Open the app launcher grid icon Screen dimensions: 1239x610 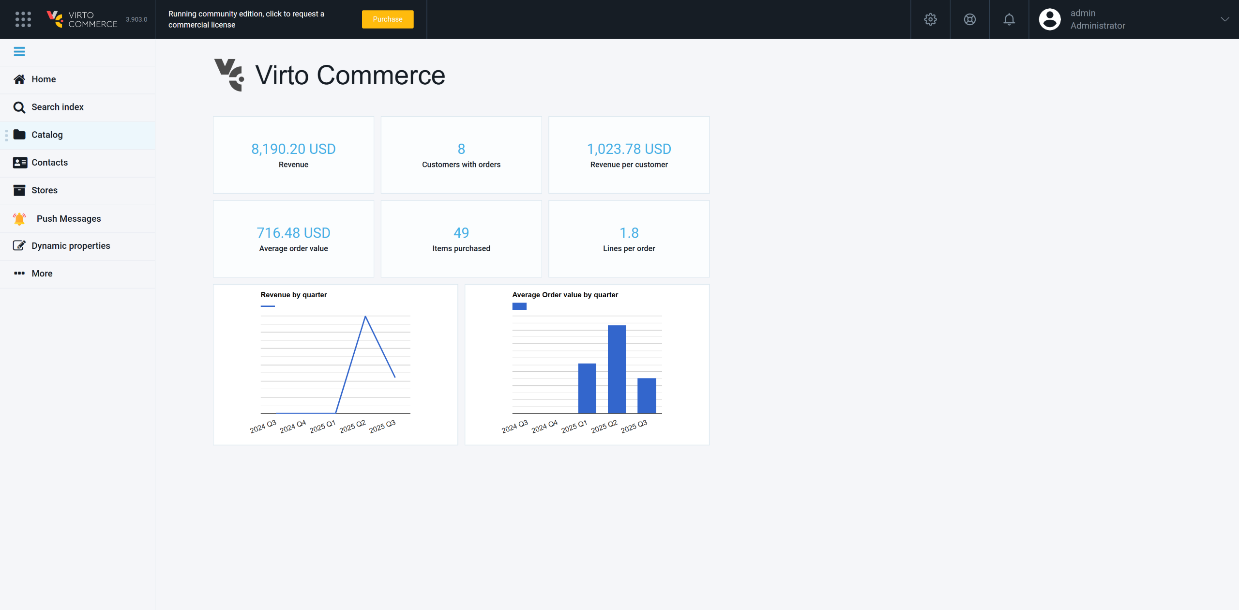(x=23, y=19)
